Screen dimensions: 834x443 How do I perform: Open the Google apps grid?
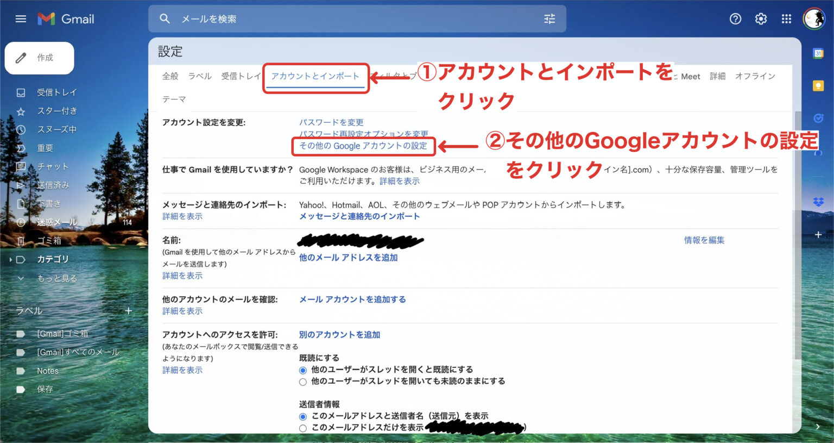pyautogui.click(x=786, y=18)
